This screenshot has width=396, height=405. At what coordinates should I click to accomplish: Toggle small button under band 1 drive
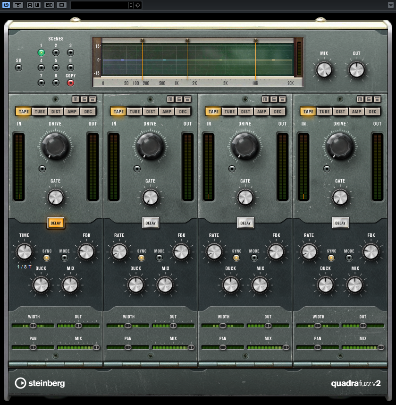[42, 169]
